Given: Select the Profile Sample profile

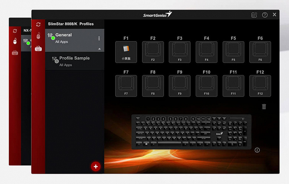Looking at the screenshot, I should [x=74, y=61].
